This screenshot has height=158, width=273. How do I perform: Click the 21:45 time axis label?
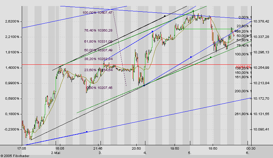[x=98, y=149]
